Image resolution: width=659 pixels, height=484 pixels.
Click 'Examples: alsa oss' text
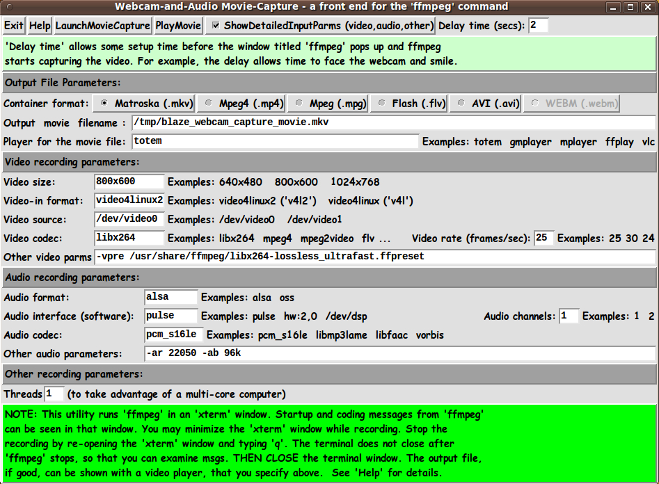click(248, 298)
